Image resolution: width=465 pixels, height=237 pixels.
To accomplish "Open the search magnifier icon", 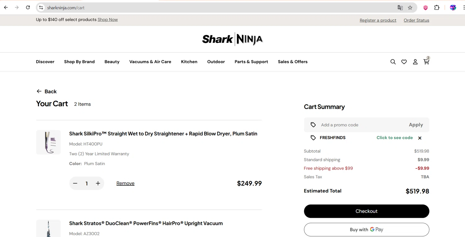I will [x=393, y=62].
